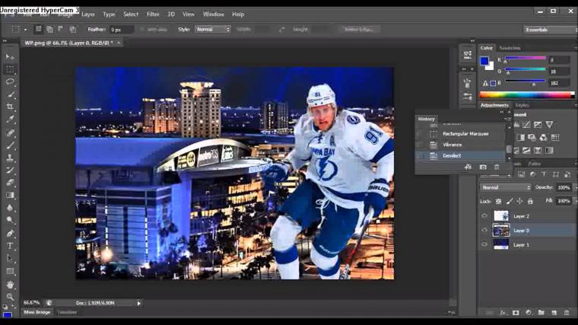Hide Layer 0 with eye icon

[x=484, y=230]
